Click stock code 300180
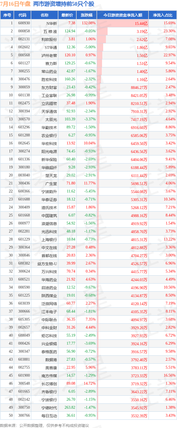The image size is (177, 428). pyautogui.click(x=24, y=167)
